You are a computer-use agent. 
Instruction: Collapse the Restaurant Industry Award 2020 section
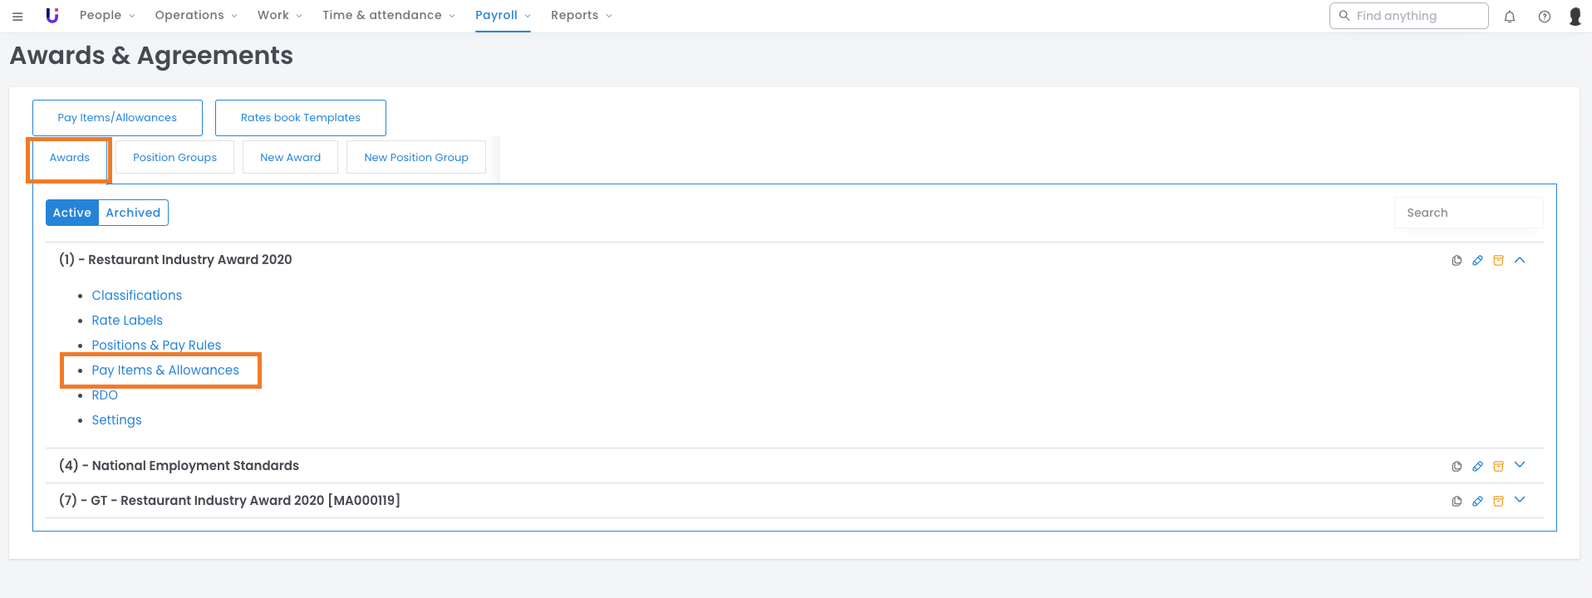tap(1520, 260)
